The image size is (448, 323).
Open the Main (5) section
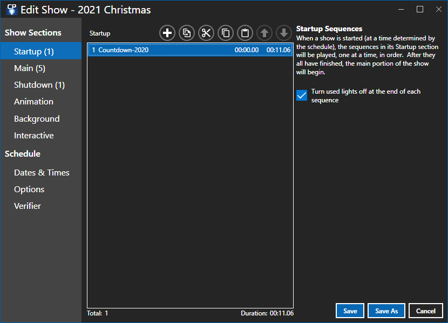click(x=41, y=68)
